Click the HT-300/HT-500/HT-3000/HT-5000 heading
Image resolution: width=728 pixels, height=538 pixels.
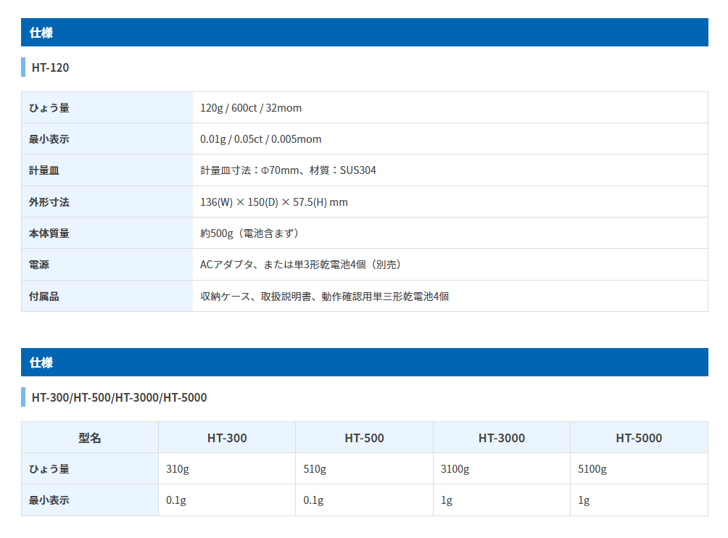119,397
